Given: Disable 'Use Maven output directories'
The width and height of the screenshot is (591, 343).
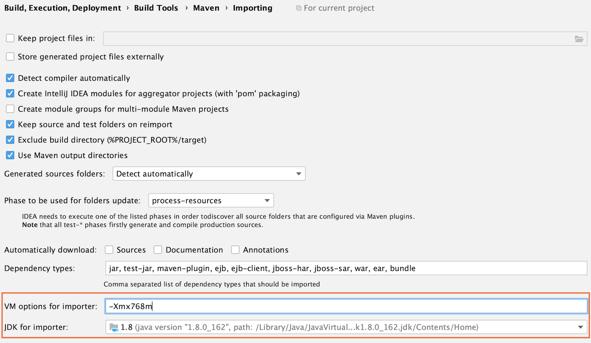Looking at the screenshot, I should (10, 155).
